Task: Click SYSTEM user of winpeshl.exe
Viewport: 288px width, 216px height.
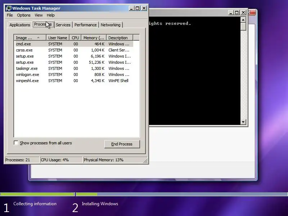Action: pos(55,81)
